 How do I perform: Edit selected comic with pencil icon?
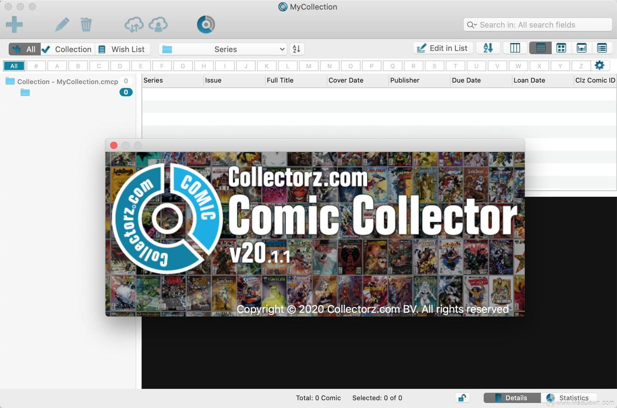click(x=62, y=24)
